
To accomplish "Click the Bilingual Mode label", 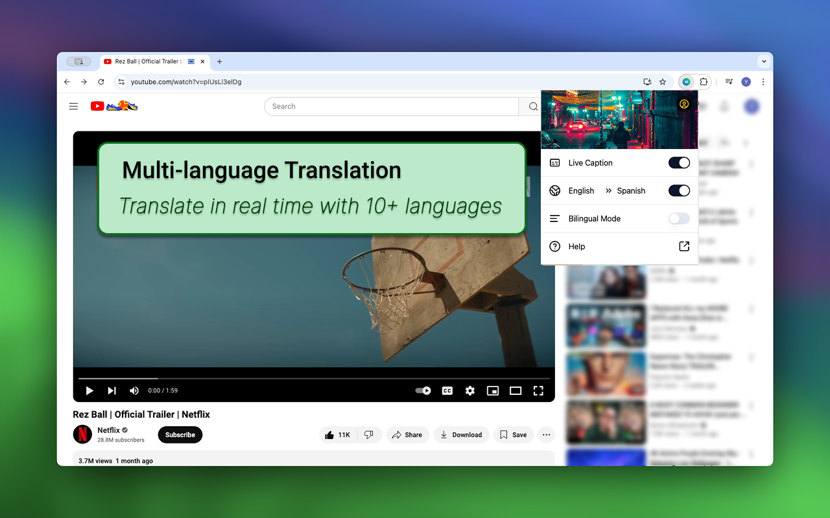I will point(595,219).
